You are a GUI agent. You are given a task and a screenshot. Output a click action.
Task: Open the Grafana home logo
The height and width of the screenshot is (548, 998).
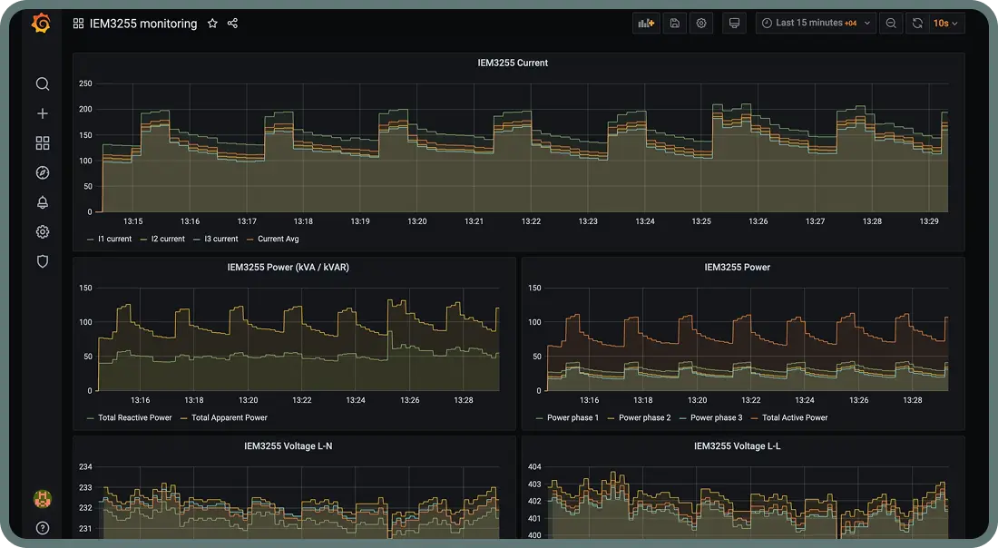42,24
